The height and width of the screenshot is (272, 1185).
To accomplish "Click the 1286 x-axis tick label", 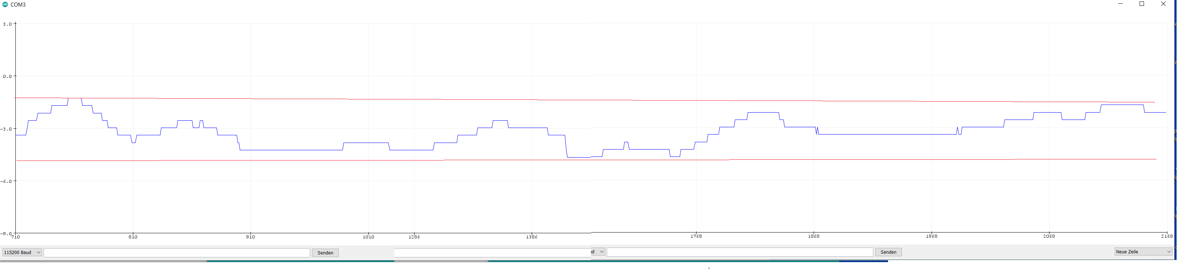I will coord(414,237).
